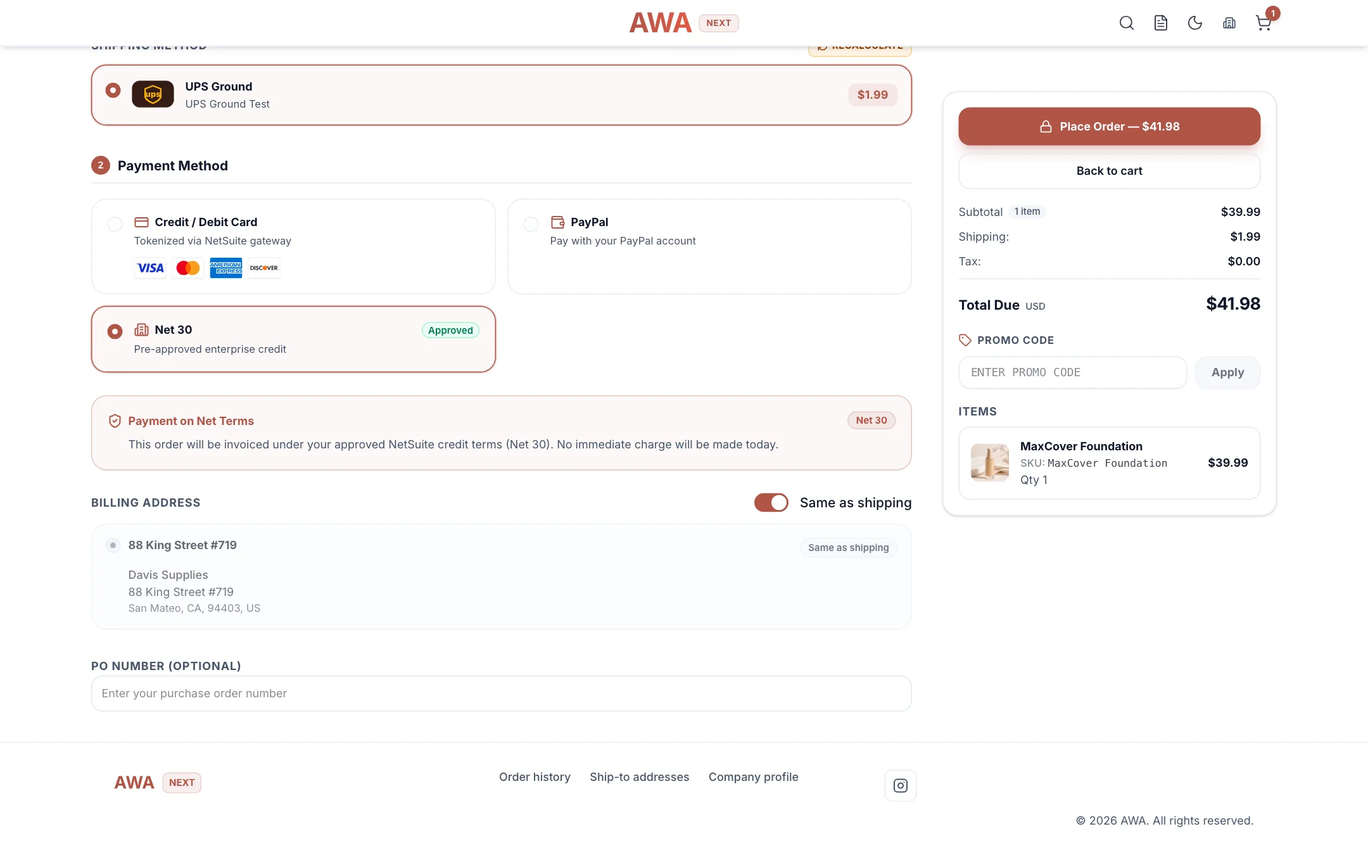1368x855 pixels.
Task: Toggle Same as shipping switch
Action: [771, 503]
